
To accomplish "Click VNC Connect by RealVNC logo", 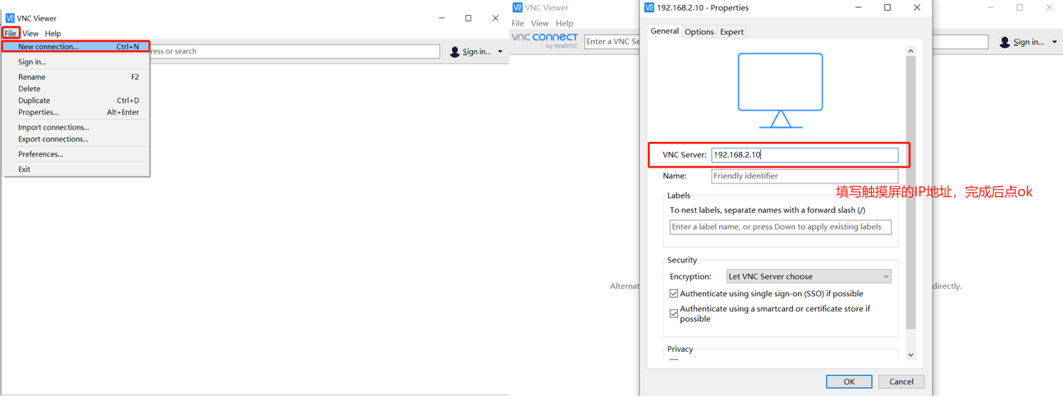I will tap(545, 41).
